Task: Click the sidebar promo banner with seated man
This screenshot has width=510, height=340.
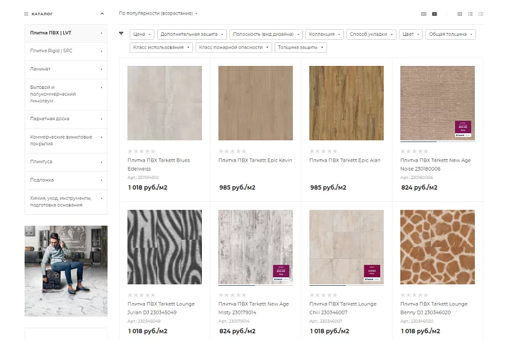Action: pos(66,271)
